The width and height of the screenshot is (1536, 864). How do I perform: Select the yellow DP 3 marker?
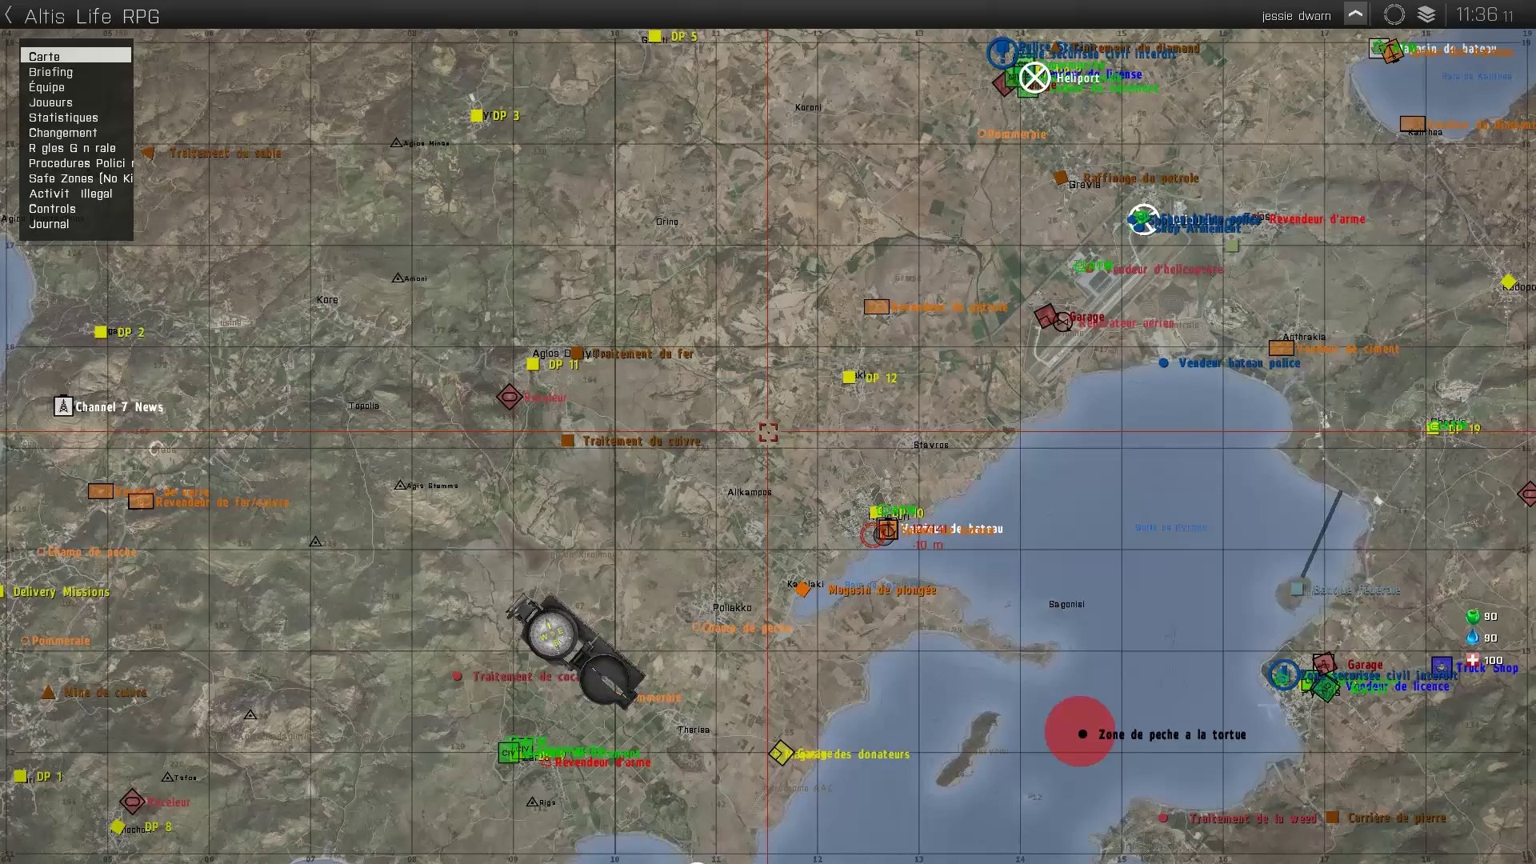pyautogui.click(x=477, y=115)
